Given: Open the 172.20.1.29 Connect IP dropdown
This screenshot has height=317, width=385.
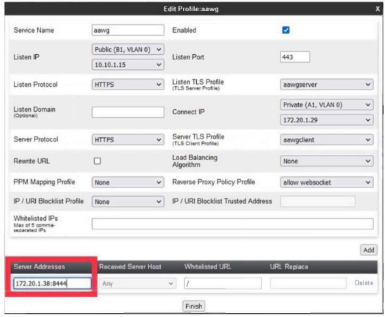Looking at the screenshot, I should pyautogui.click(x=327, y=120).
